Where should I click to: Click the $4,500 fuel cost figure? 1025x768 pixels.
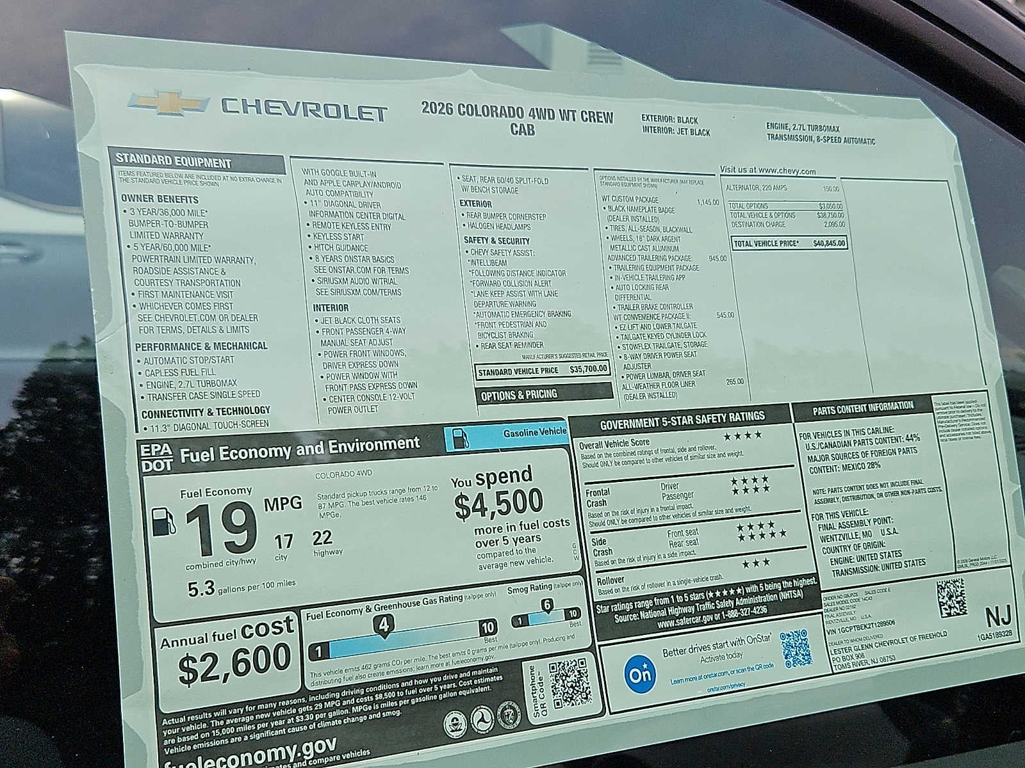click(x=498, y=504)
